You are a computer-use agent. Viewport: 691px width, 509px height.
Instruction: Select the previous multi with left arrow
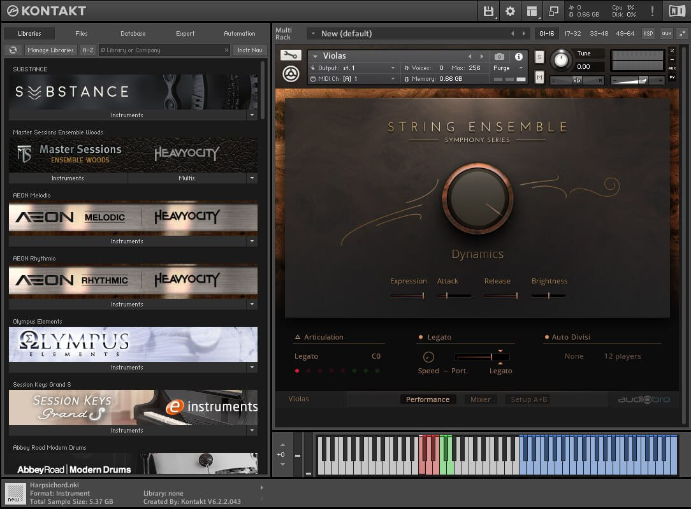[x=513, y=34]
